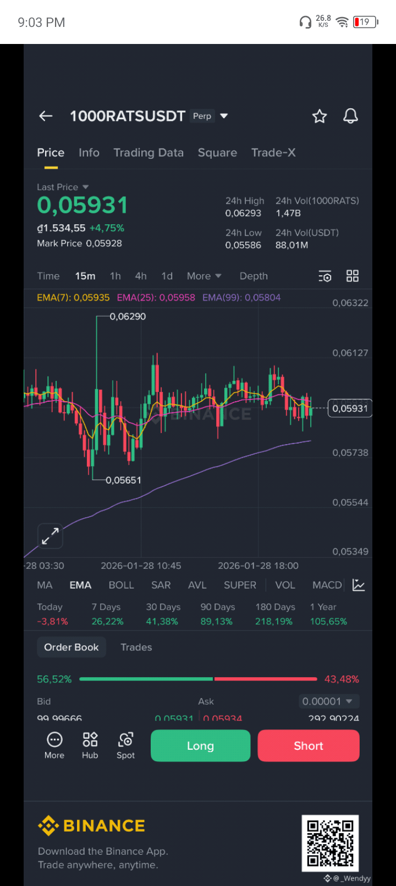The width and height of the screenshot is (396, 886).
Task: Toggle the VOL indicator
Action: [285, 585]
